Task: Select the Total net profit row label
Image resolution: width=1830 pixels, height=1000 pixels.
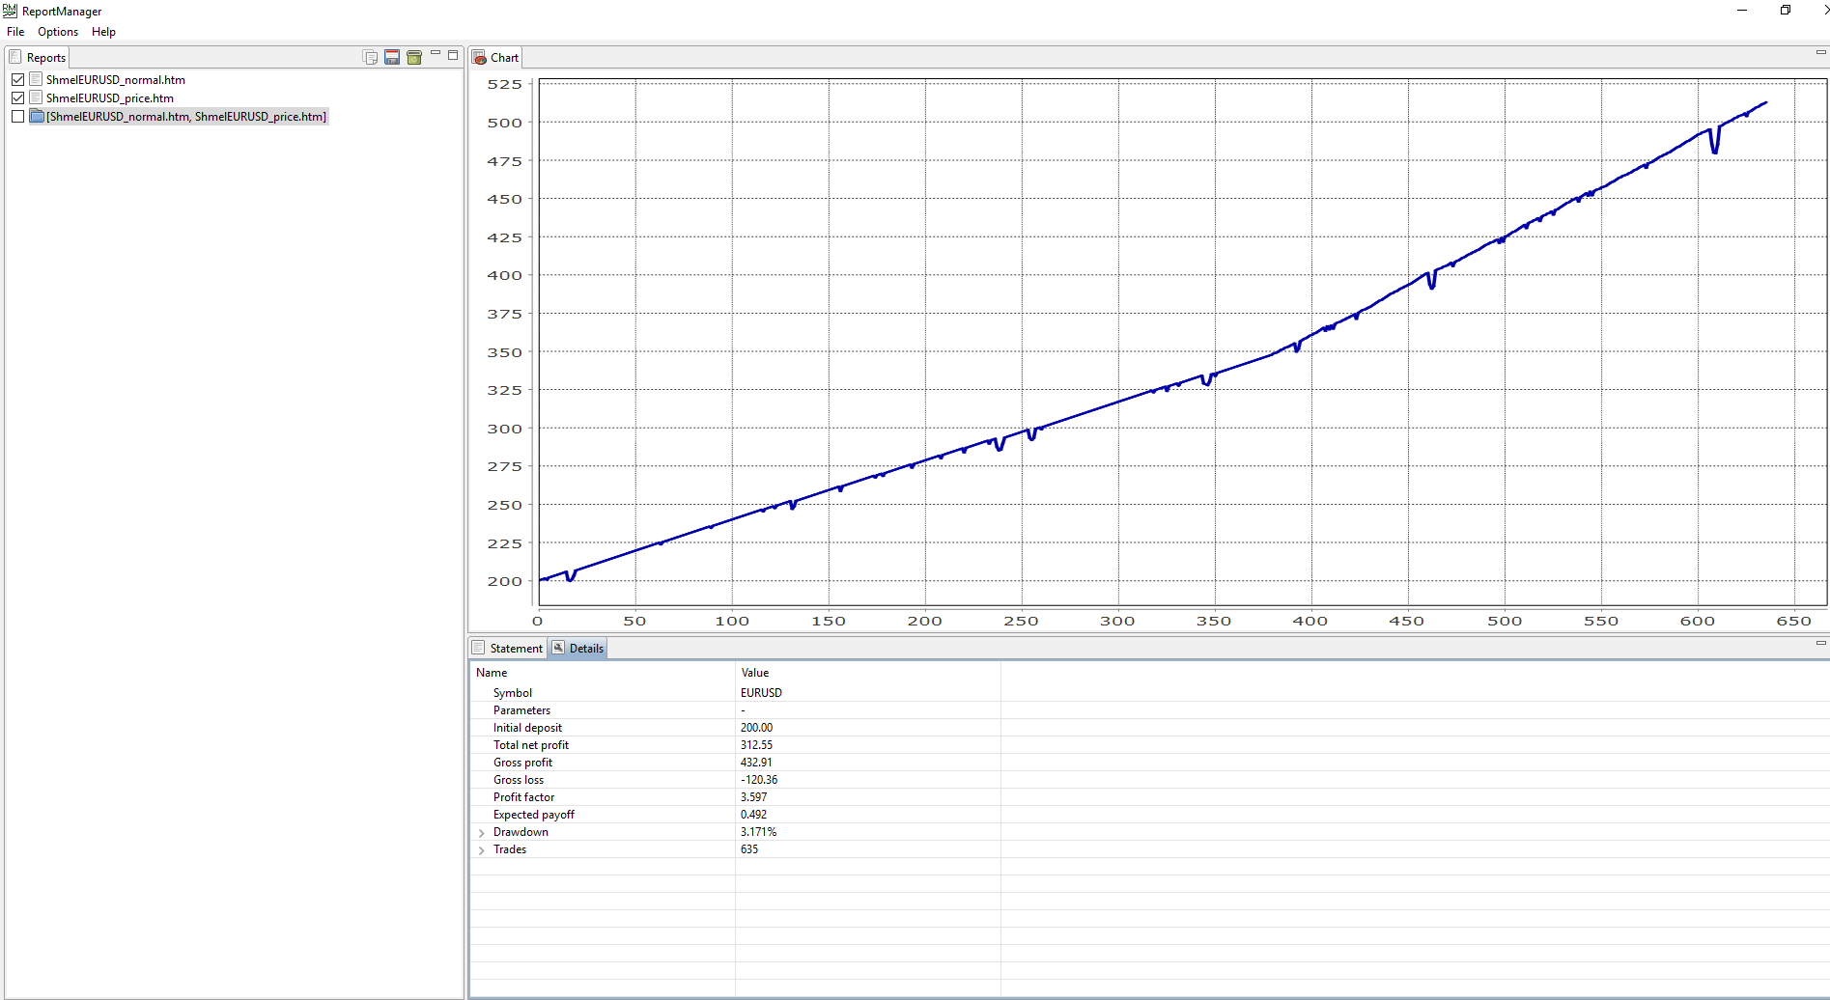Action: point(531,745)
